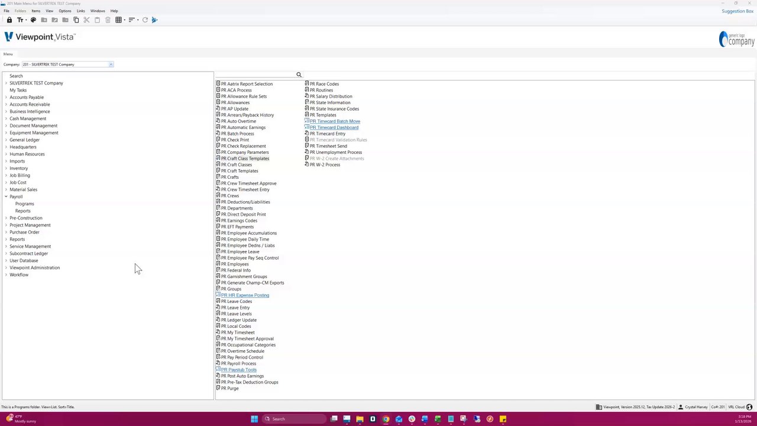Open the Help menu

coord(114,11)
